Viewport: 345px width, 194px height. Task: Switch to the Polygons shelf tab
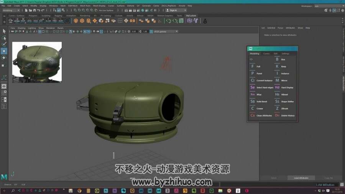pyautogui.click(x=33, y=16)
